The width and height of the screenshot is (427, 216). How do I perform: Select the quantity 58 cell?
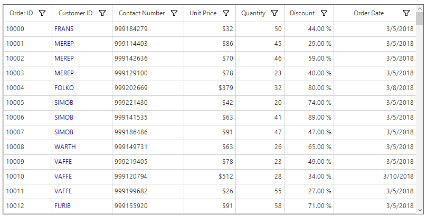click(x=260, y=205)
